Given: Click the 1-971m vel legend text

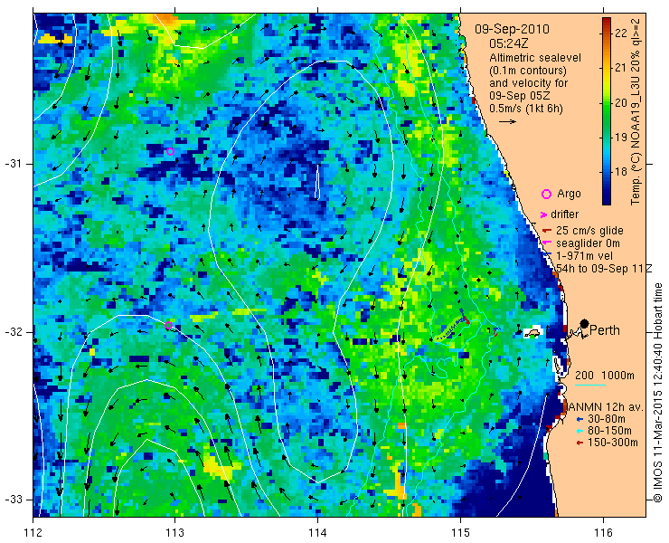Looking at the screenshot, I should pyautogui.click(x=585, y=255).
